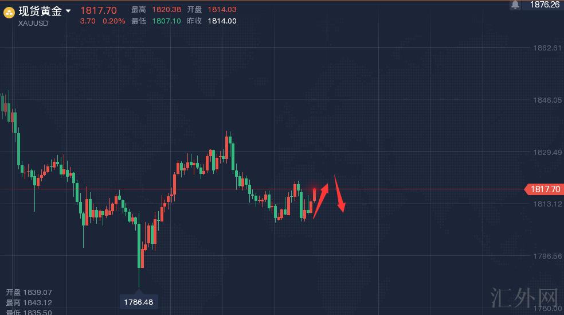Click the upward red arrow annotation

(x=321, y=200)
